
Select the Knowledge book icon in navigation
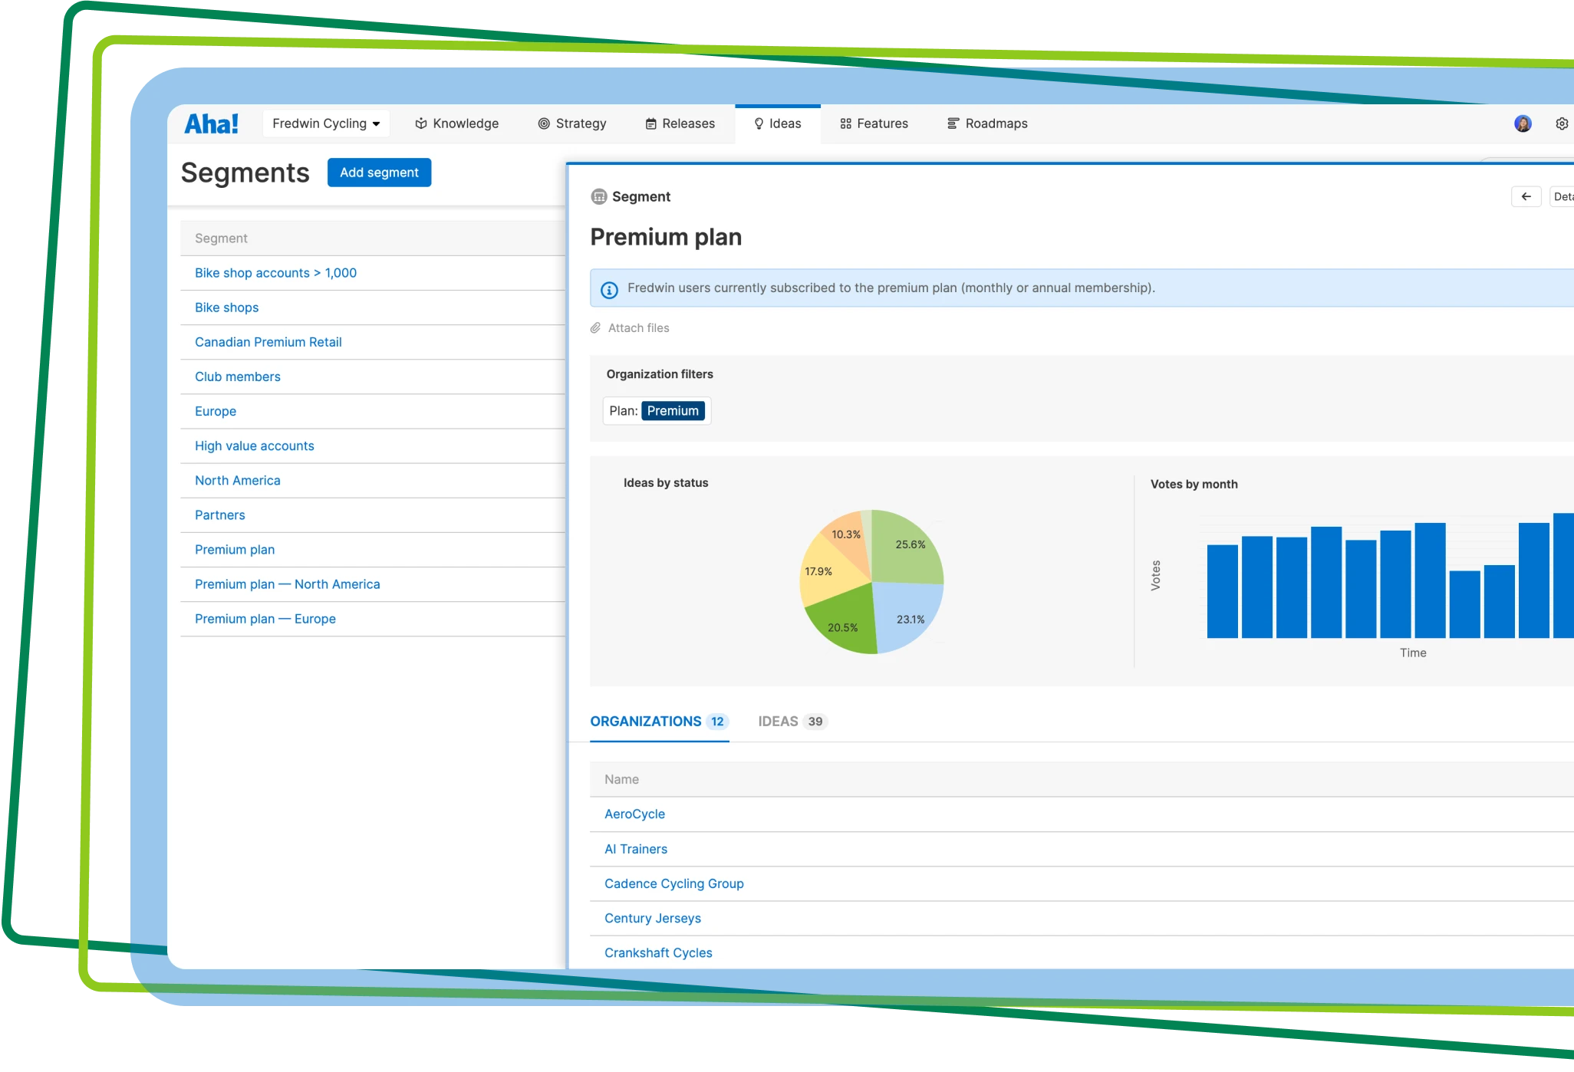click(421, 123)
